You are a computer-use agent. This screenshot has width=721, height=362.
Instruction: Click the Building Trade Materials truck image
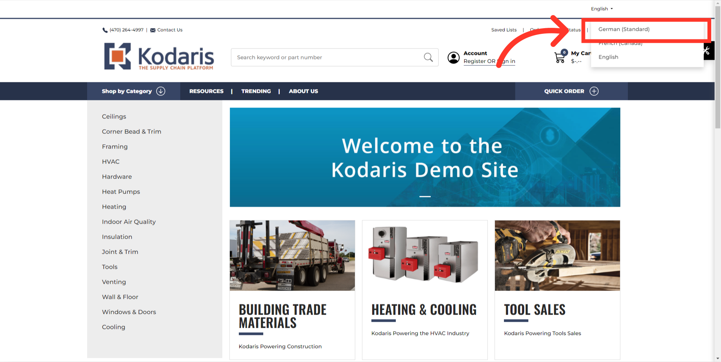coord(292,256)
